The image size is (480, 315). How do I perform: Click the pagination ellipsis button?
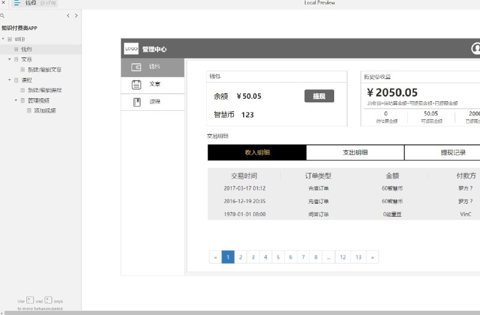pyautogui.click(x=328, y=258)
